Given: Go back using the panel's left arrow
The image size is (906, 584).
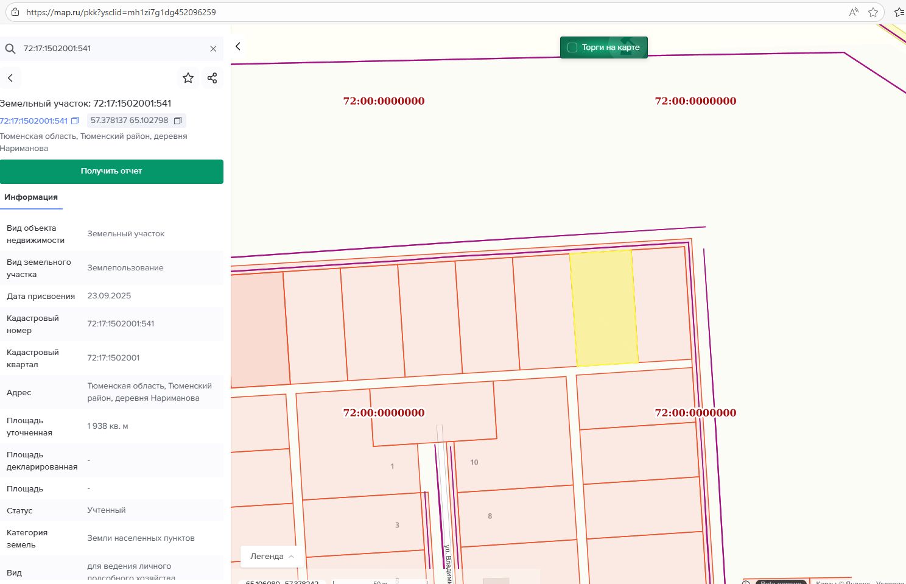Looking at the screenshot, I should [x=10, y=78].
